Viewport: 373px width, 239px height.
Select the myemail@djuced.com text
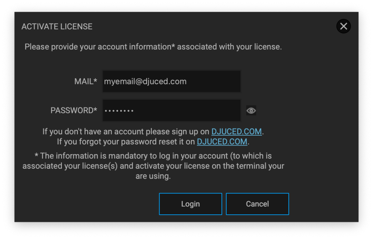click(145, 81)
